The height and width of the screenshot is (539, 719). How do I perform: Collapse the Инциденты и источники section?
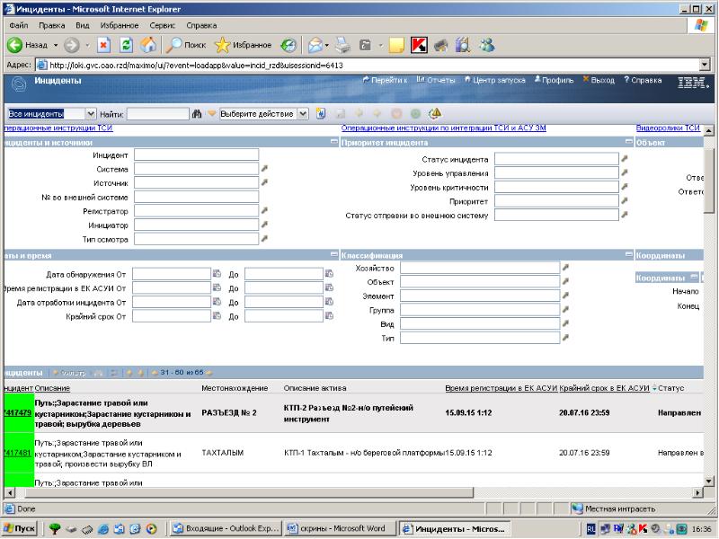[x=334, y=142]
